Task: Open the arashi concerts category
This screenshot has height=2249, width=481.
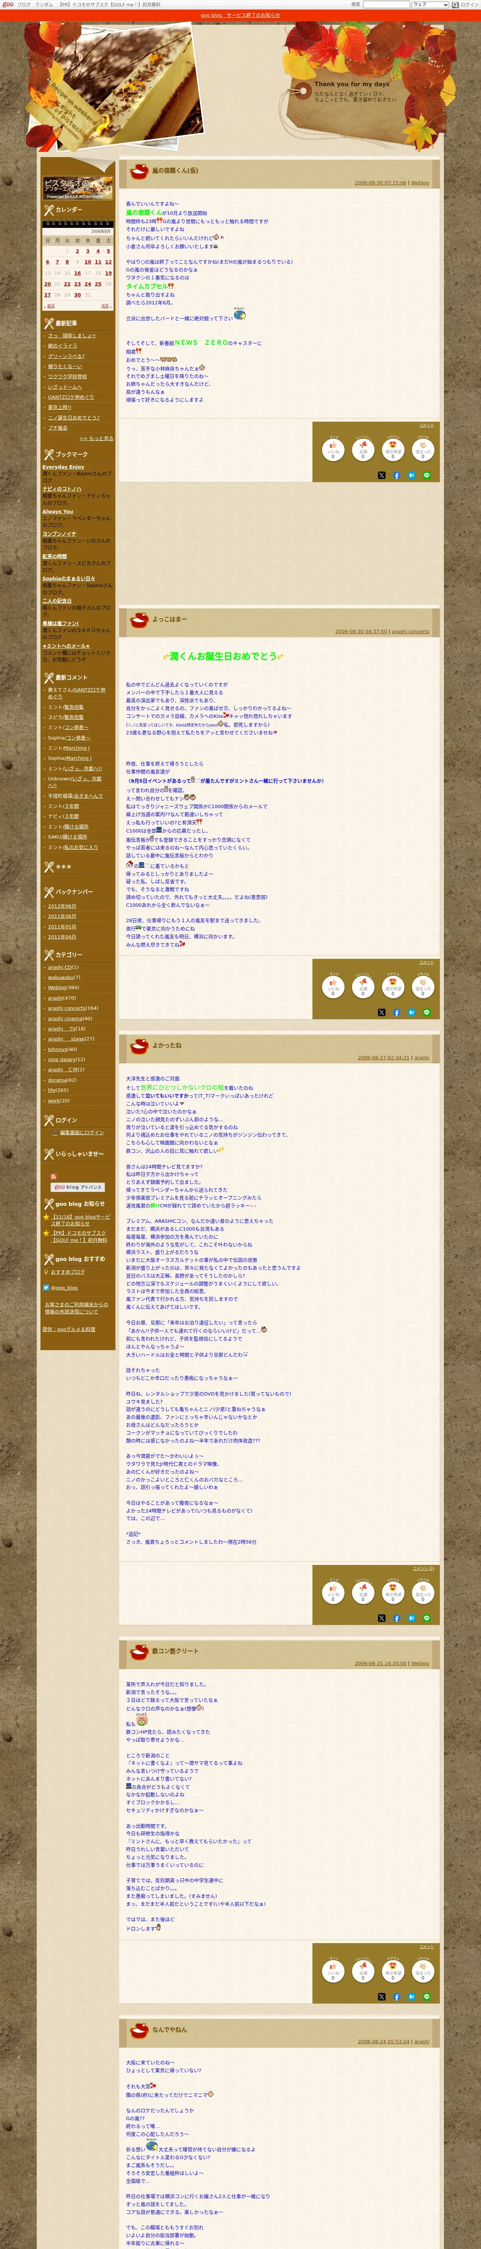Action: coord(66,1008)
